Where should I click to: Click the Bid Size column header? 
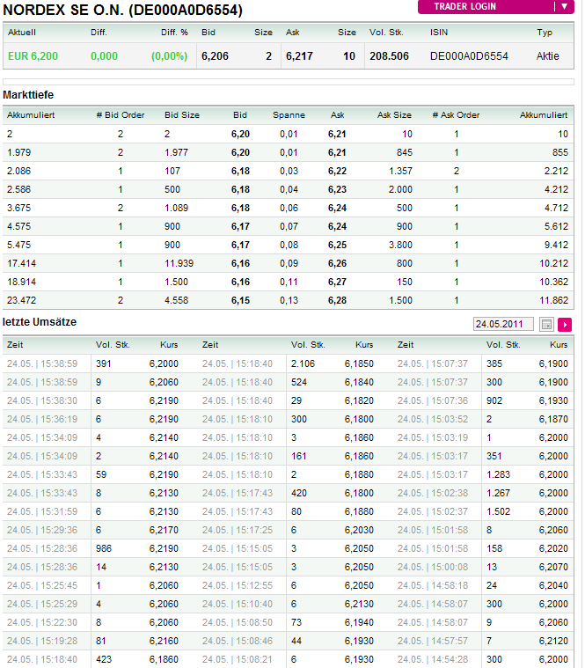182,115
